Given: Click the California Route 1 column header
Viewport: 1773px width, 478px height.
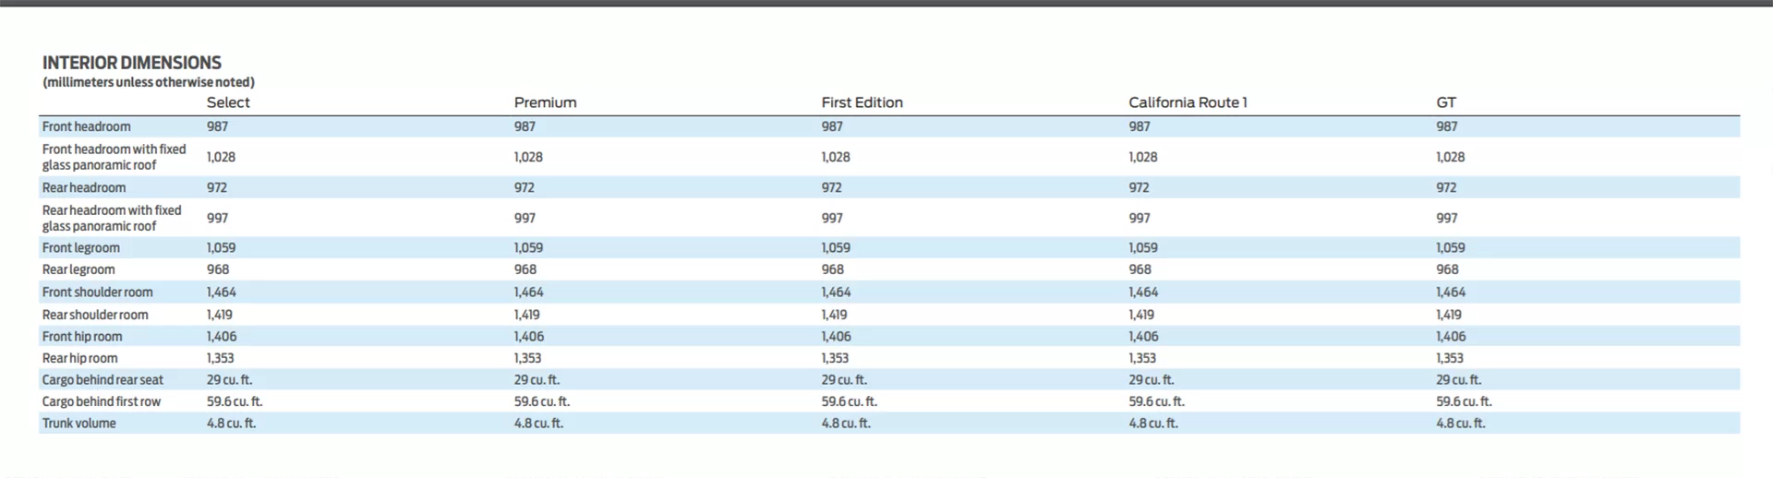Looking at the screenshot, I should point(1188,102).
